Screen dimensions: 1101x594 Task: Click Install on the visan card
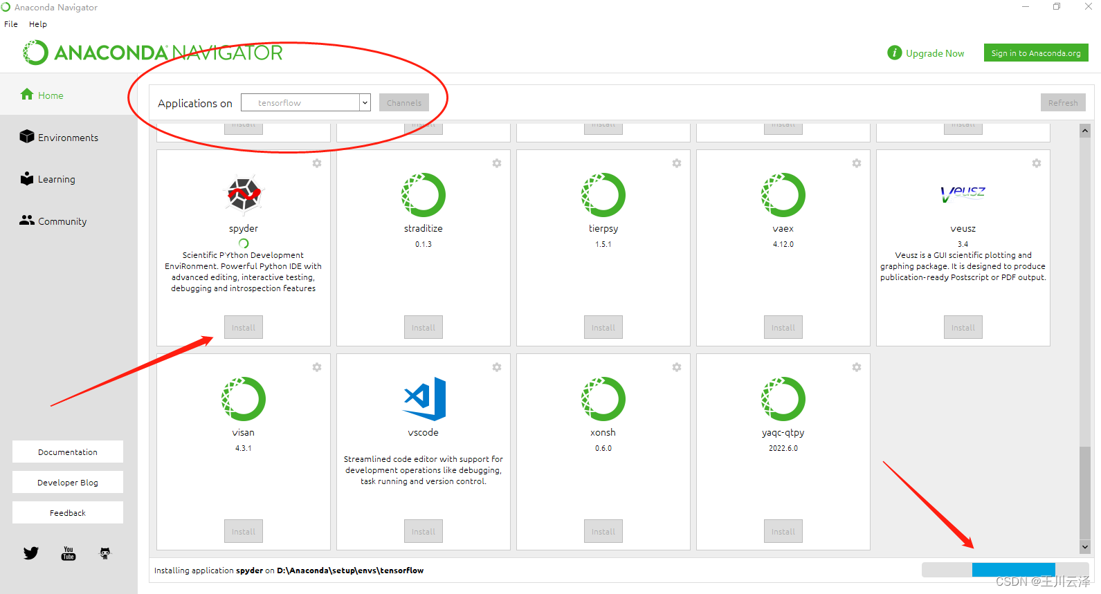click(x=244, y=531)
